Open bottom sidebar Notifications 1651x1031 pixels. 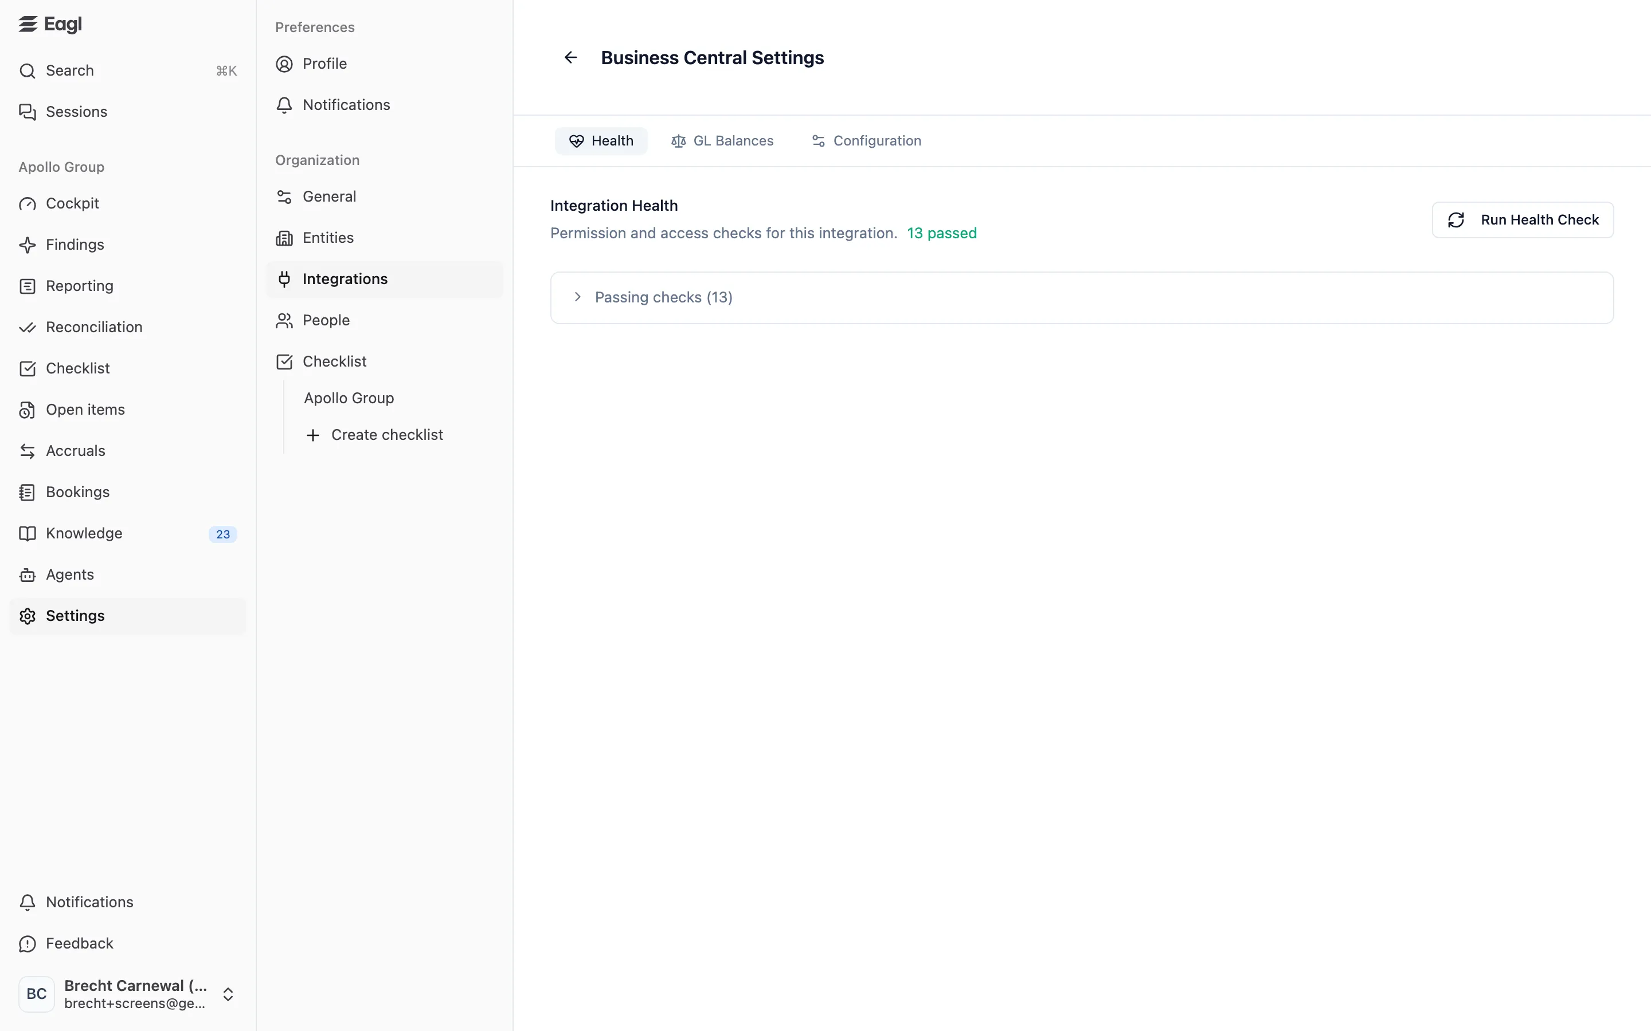pyautogui.click(x=128, y=903)
